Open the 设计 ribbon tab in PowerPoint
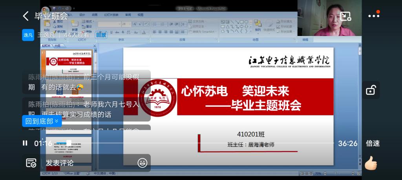Viewport: 402px width, 180px height. tap(82, 15)
